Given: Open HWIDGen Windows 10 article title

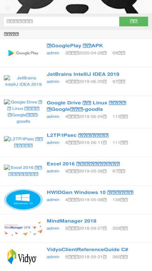Looking at the screenshot, I should point(90,192).
